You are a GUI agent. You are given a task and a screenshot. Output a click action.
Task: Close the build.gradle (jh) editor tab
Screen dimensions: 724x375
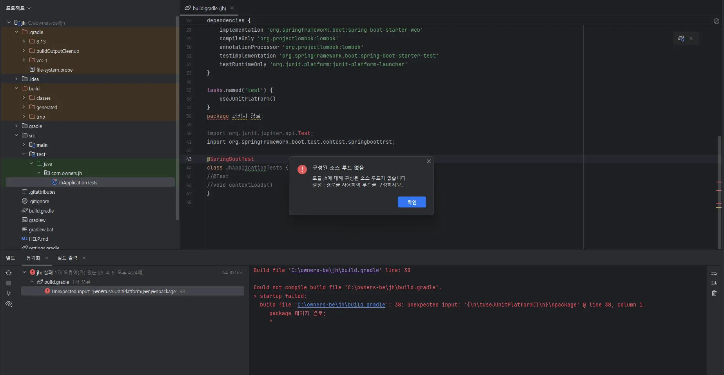click(x=232, y=8)
